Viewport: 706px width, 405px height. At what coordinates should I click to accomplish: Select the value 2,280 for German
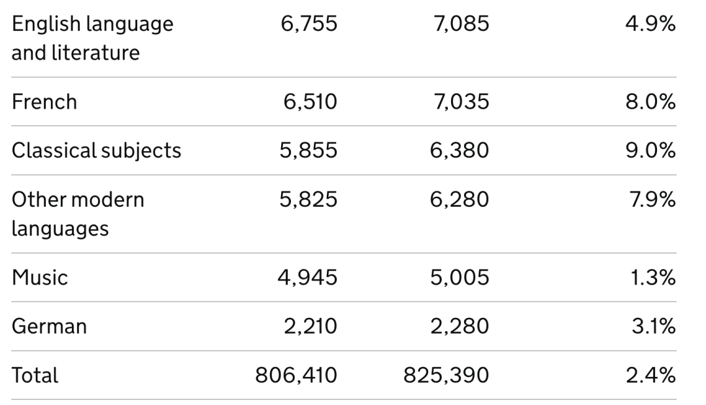coord(460,326)
